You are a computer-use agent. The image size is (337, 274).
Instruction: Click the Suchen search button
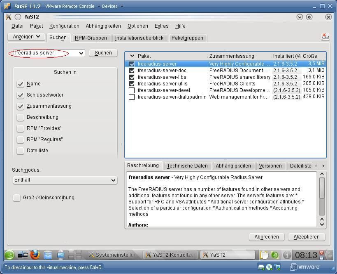coord(103,53)
